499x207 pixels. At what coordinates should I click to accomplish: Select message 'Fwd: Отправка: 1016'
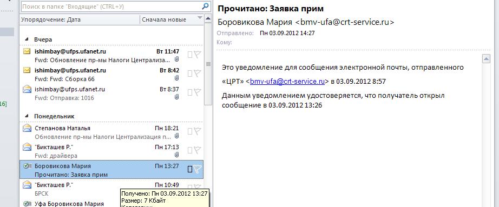tap(111, 93)
